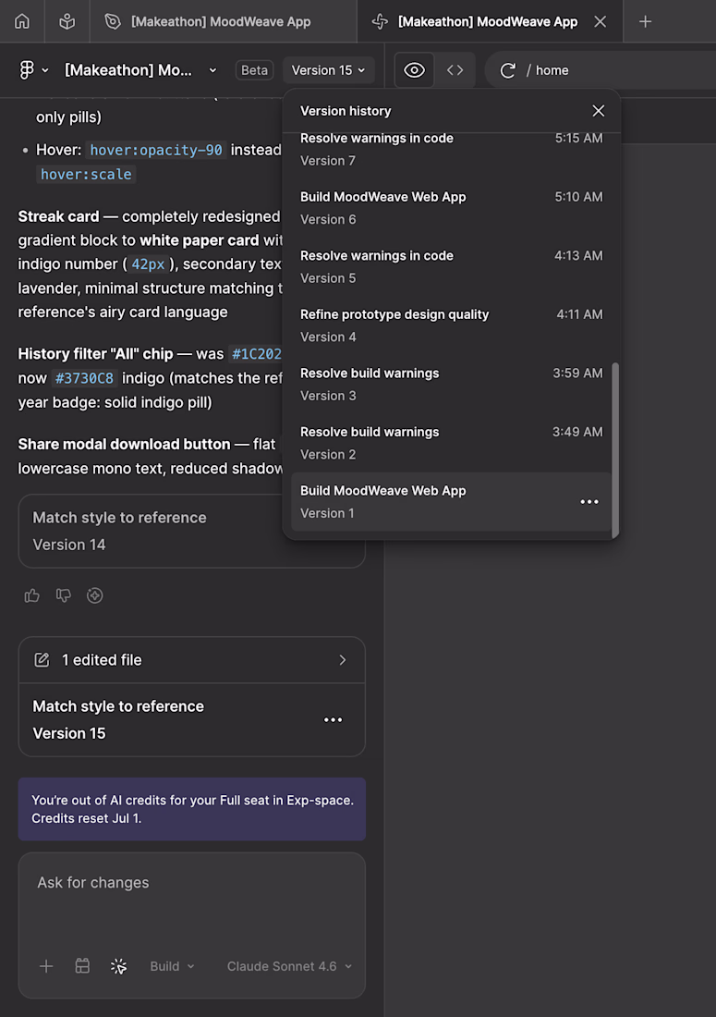
Task: Click the hover:scale code snippet
Action: [x=86, y=175]
